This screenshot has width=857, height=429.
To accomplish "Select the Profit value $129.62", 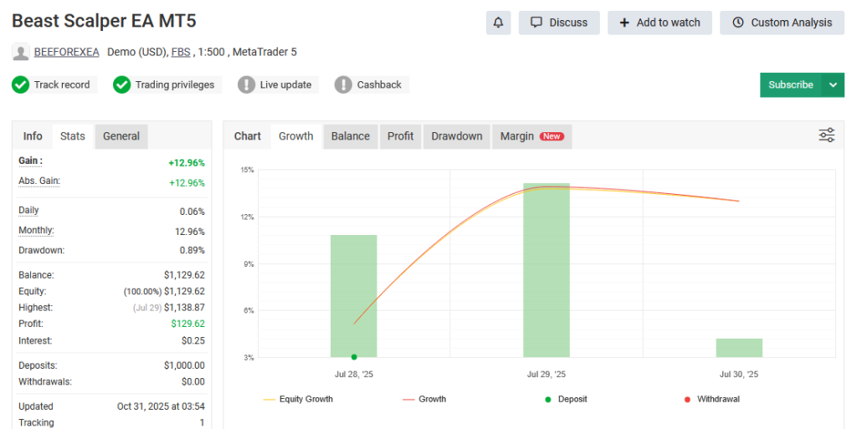I will tap(188, 324).
